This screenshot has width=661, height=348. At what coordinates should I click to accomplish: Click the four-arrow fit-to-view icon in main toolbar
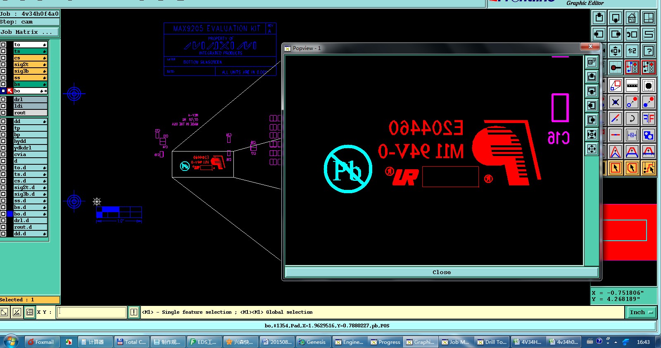point(616,51)
